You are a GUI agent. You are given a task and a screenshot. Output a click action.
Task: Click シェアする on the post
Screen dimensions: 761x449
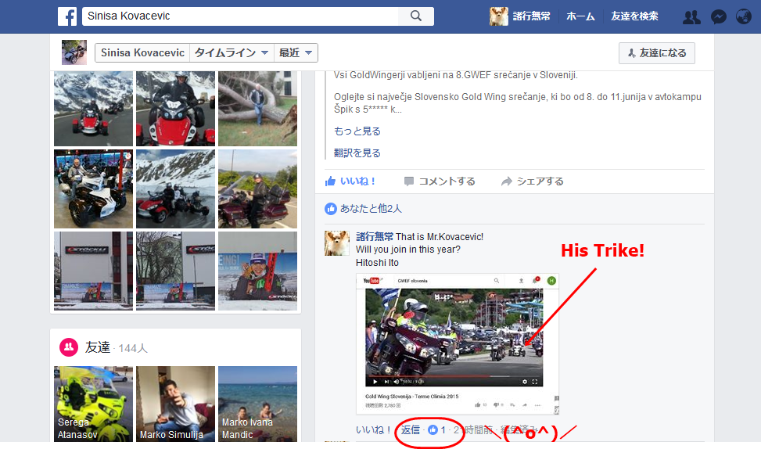point(532,181)
